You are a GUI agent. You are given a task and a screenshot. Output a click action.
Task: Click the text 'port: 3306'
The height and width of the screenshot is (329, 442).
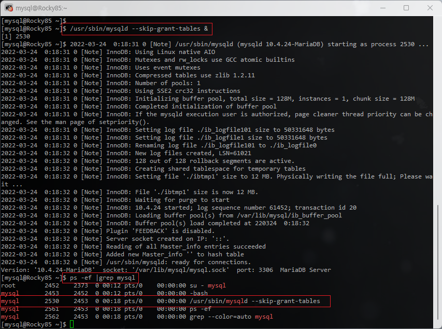(x=255, y=270)
